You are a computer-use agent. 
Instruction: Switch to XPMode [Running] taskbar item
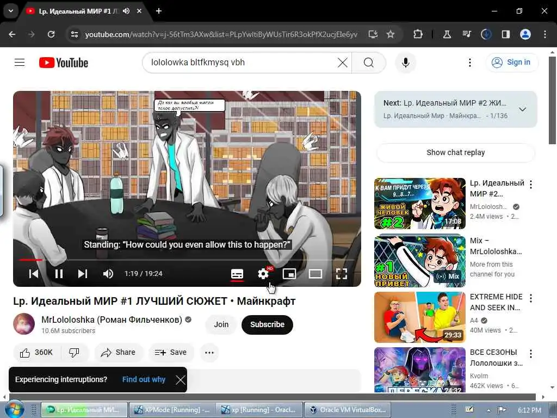pos(172,410)
